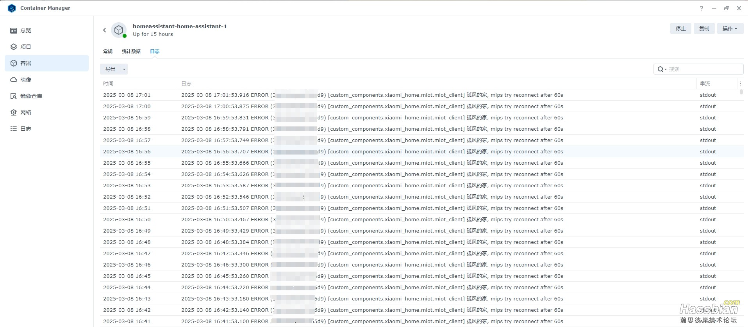Select log row at 2025-03-08 16:59
Screen dimensions: 748x327
(421, 117)
